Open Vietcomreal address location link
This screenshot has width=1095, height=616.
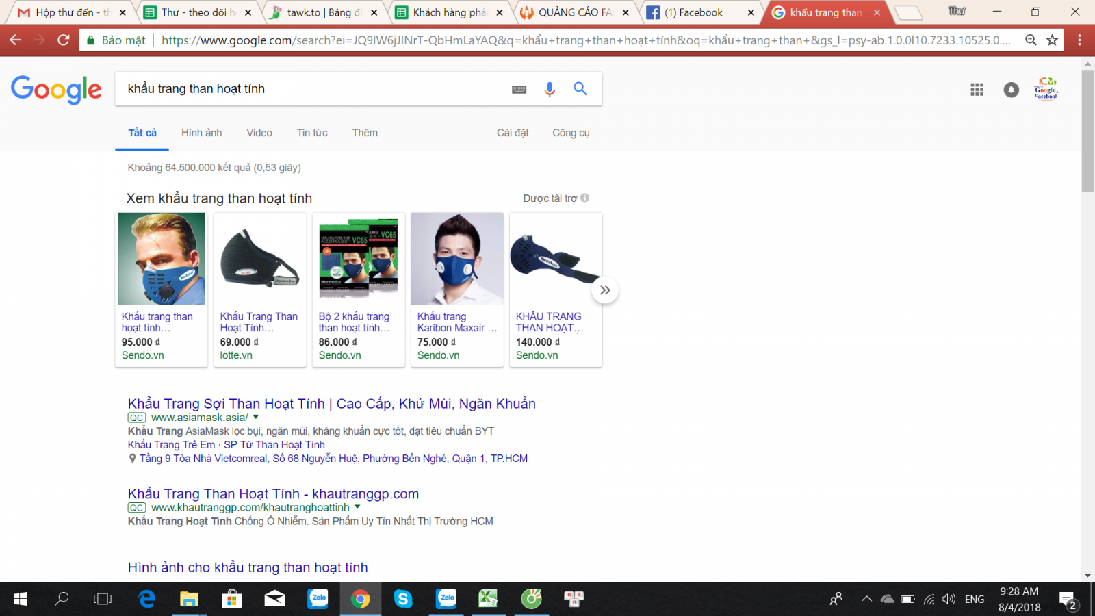[333, 459]
